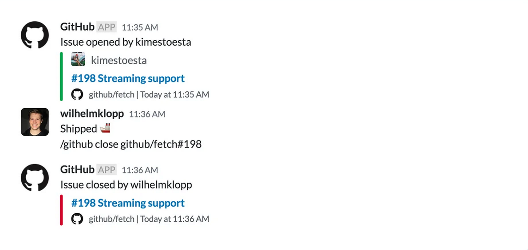Click kimestoesta's small avatar in the attachment

[78, 60]
